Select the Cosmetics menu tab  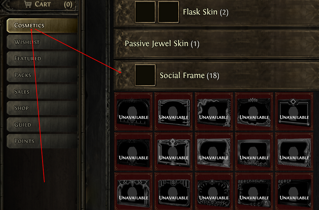click(x=42, y=26)
